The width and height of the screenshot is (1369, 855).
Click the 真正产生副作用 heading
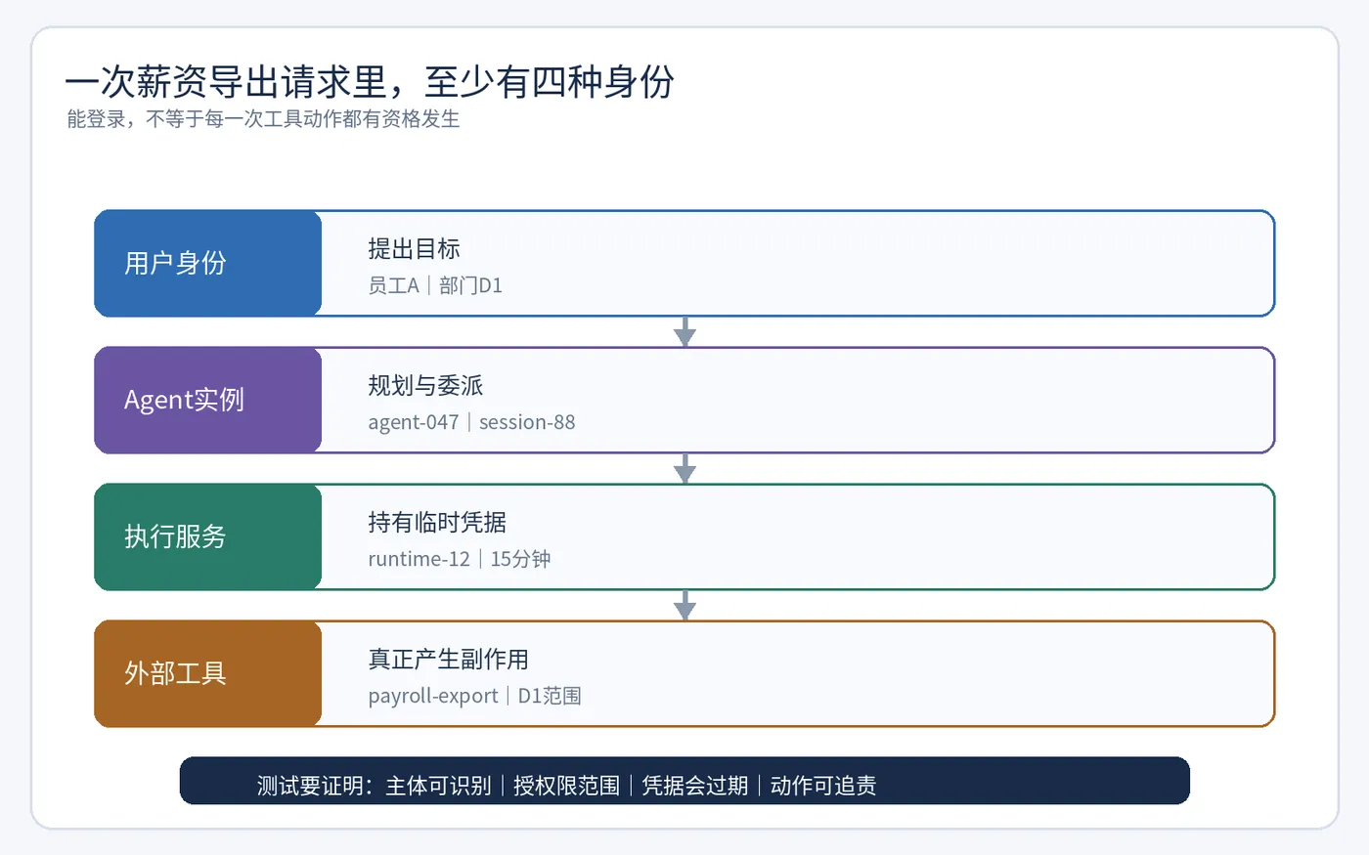(x=449, y=660)
